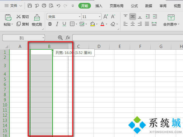Open the 公式 tab
This screenshot has width=183, height=137.
134,6
